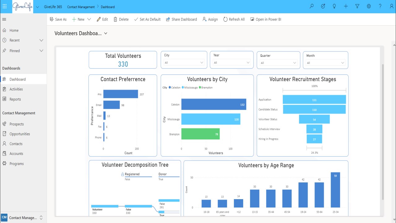This screenshot has height=223, width=396.
Task: Click Save As in command bar
Action: [58, 19]
